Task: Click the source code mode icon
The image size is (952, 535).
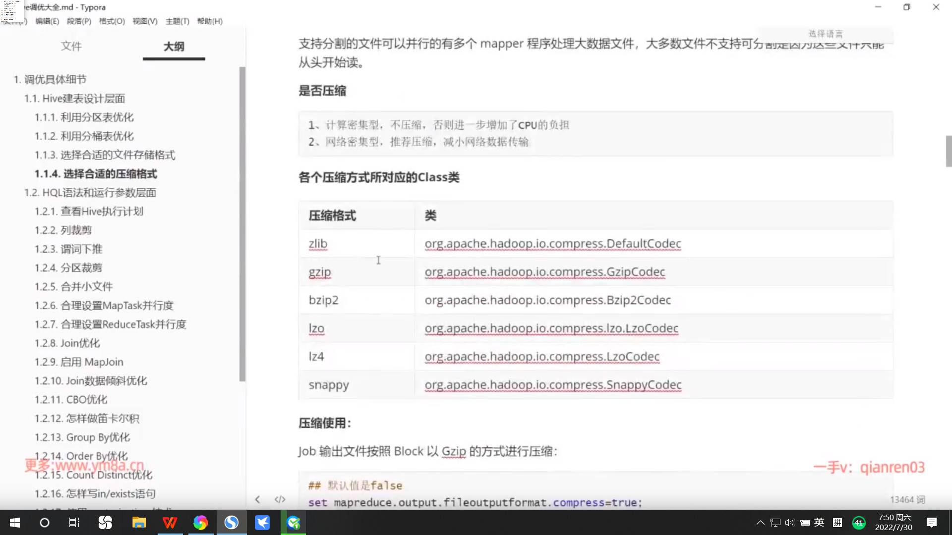Action: 280,499
